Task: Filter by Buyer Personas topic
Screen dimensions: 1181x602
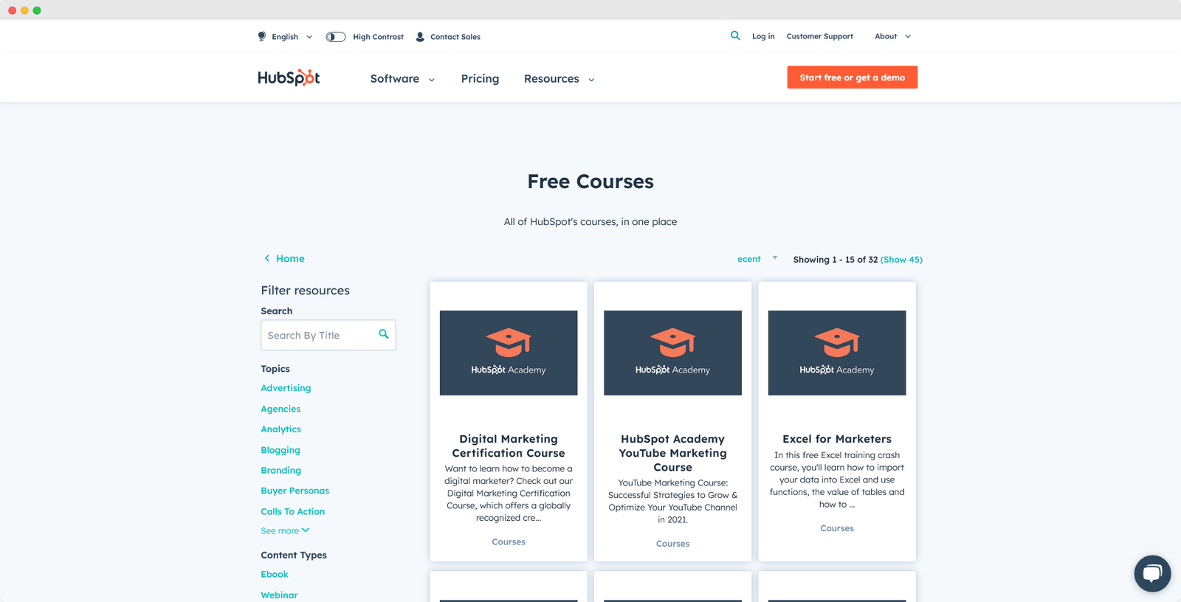Action: point(295,491)
